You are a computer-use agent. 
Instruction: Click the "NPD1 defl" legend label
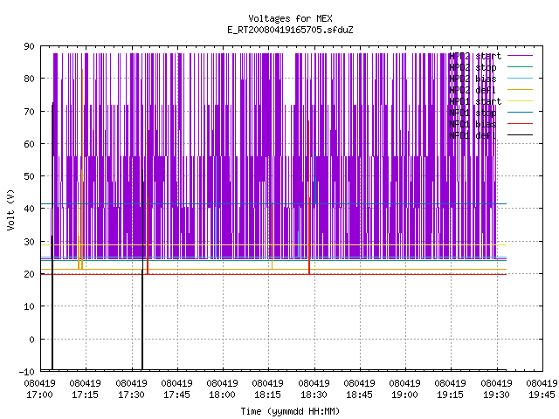coord(473,135)
